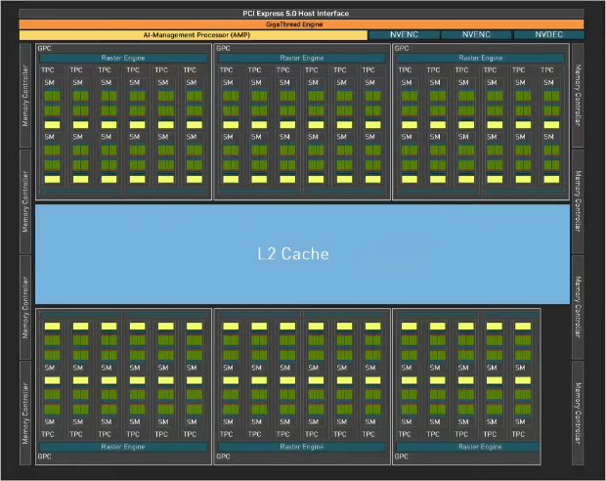Image resolution: width=606 pixels, height=481 pixels.
Task: Click Raster Engine in the top-left GPC
Action: click(x=123, y=58)
